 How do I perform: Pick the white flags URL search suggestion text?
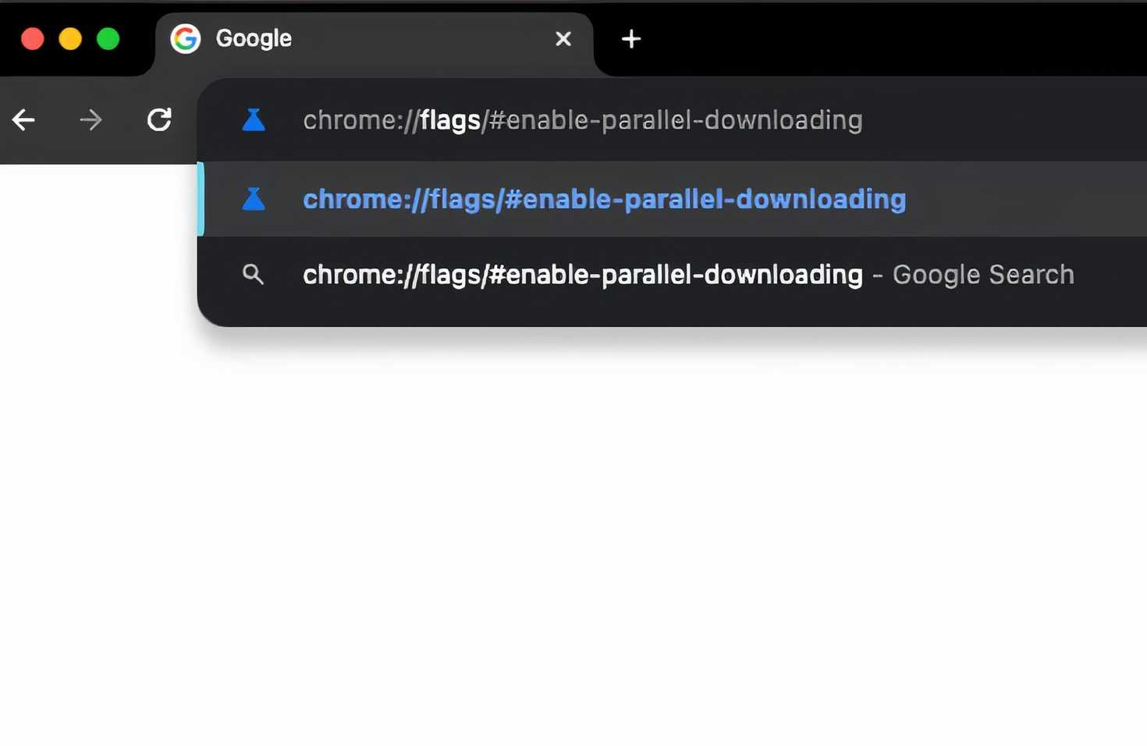point(583,275)
